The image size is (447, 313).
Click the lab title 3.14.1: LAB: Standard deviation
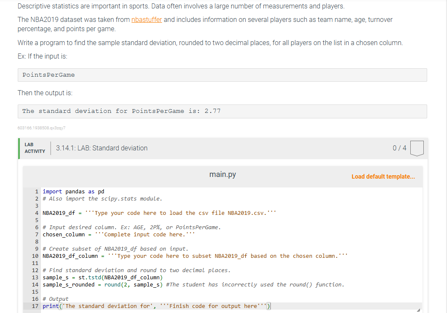click(x=101, y=148)
